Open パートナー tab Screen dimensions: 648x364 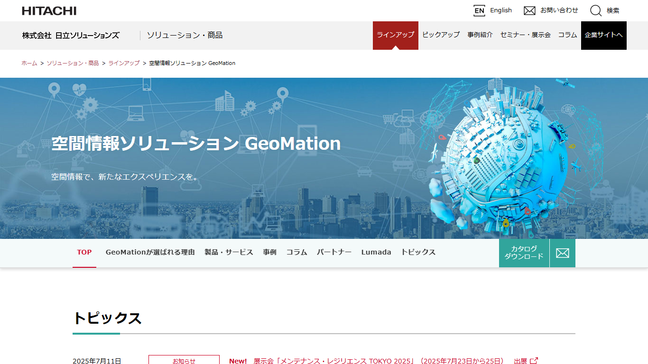click(x=334, y=253)
